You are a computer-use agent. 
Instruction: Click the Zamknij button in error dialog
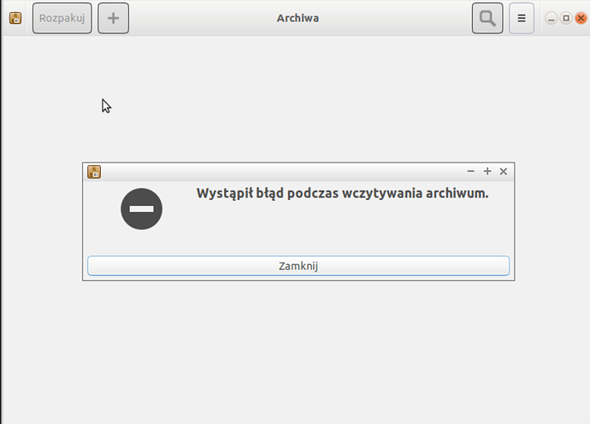pos(298,266)
